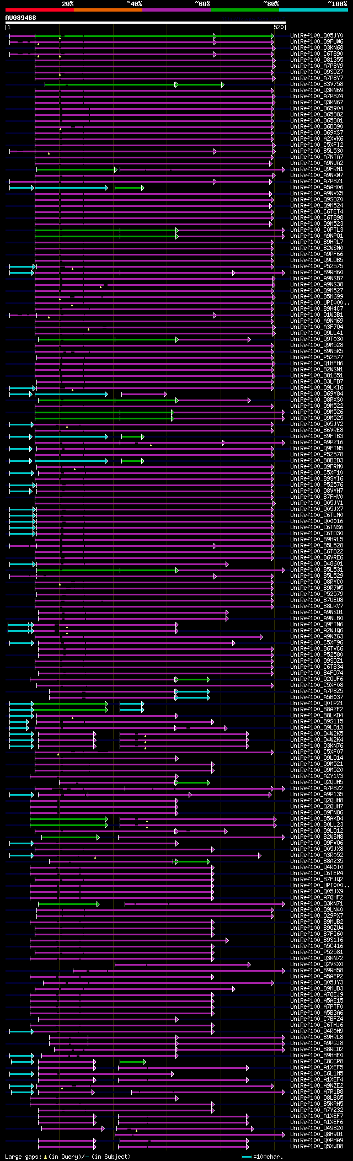353x1161 pixels.
Task: Select hit label UniRef100_B4FD74
Action: 317,673
